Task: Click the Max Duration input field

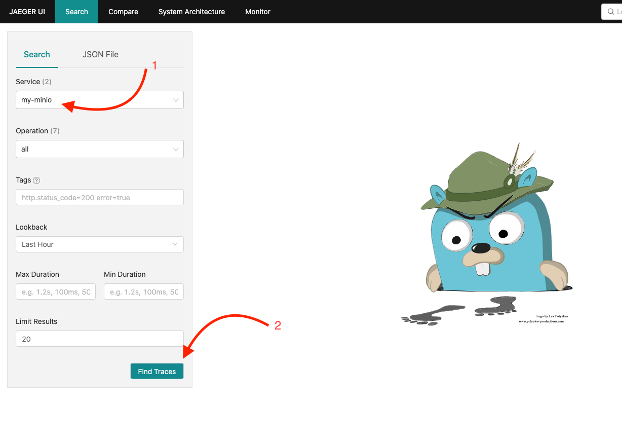Action: (55, 291)
